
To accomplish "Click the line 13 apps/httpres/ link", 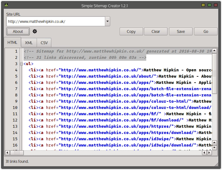I will 116,126.
